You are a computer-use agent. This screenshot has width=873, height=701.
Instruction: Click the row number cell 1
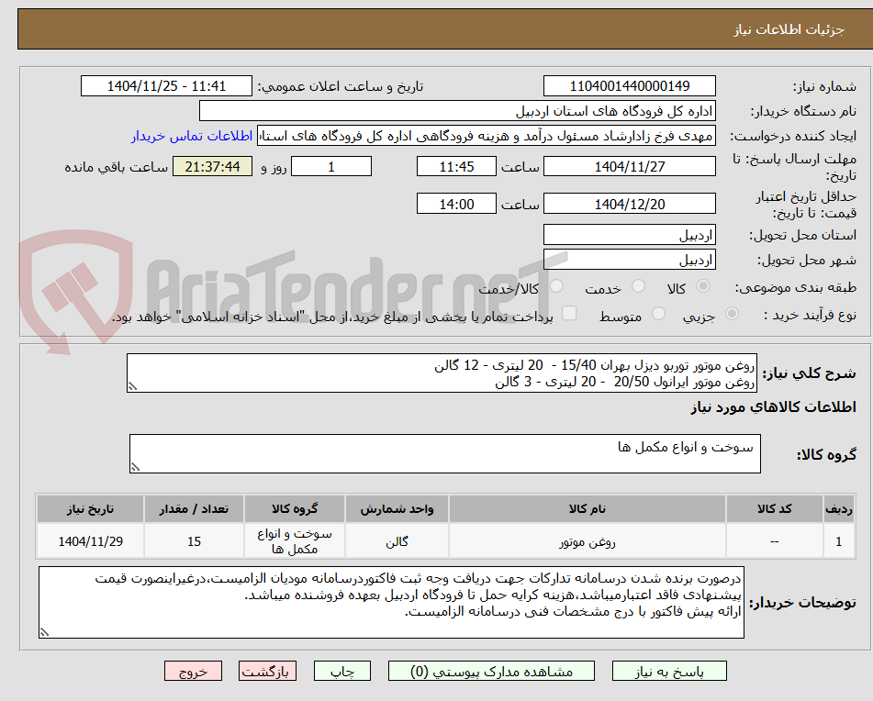click(838, 541)
